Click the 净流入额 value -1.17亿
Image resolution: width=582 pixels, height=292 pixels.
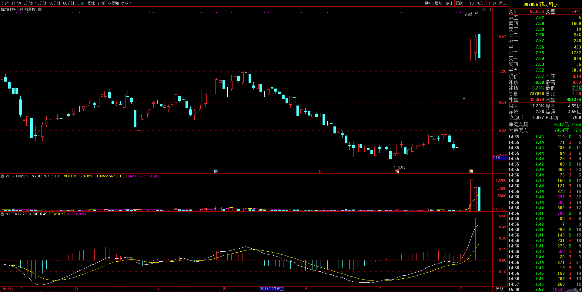click(x=561, y=124)
